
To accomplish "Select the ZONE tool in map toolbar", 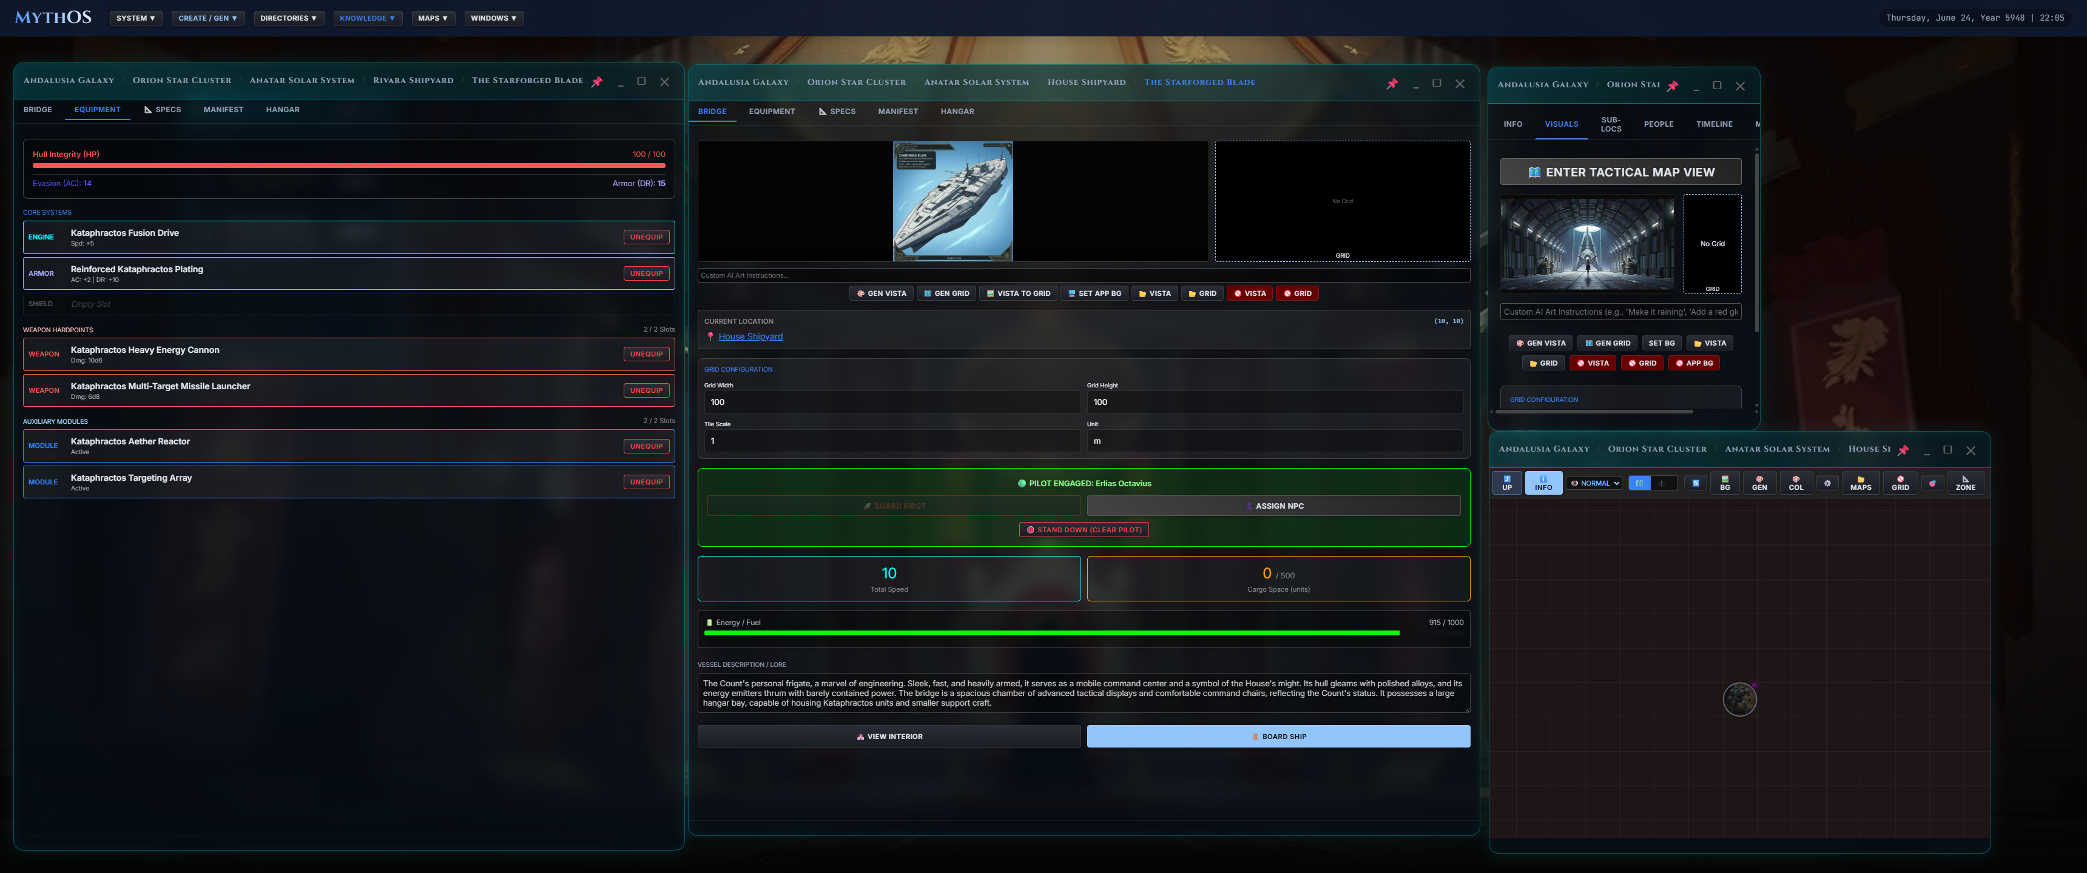I will coord(1966,483).
